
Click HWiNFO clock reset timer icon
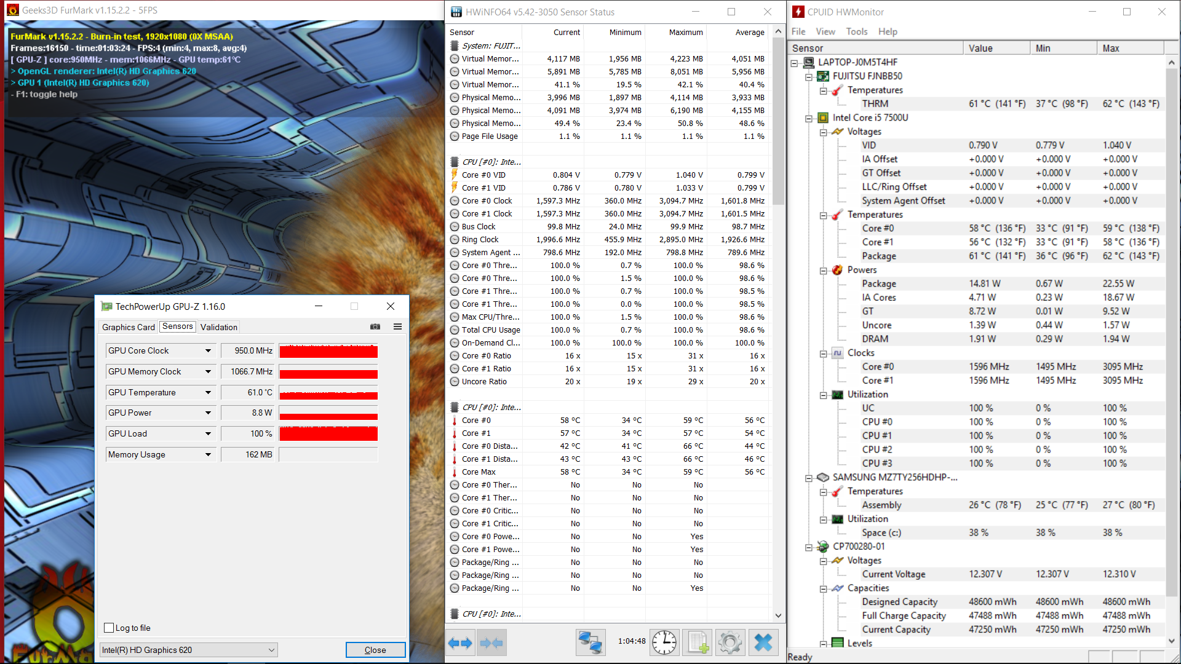(x=665, y=642)
